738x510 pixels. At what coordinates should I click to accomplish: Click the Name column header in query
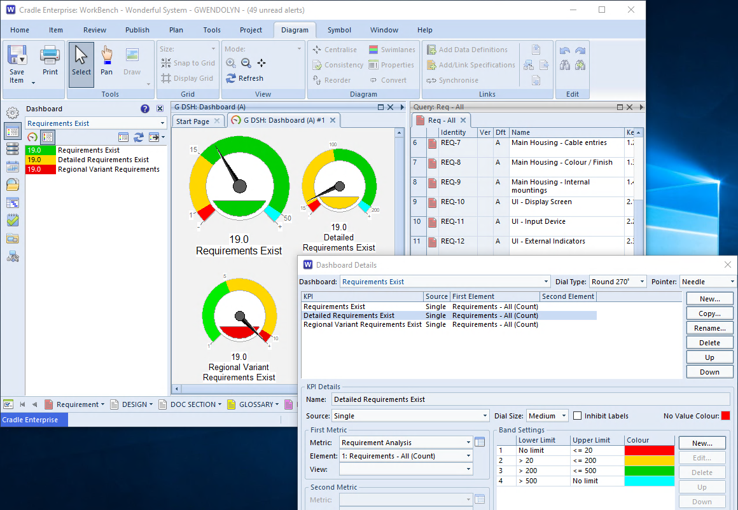567,133
